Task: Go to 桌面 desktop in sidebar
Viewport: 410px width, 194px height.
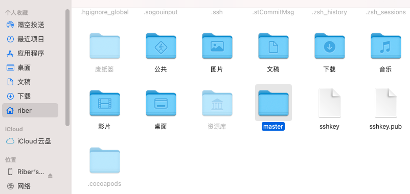Action: tap(30, 68)
